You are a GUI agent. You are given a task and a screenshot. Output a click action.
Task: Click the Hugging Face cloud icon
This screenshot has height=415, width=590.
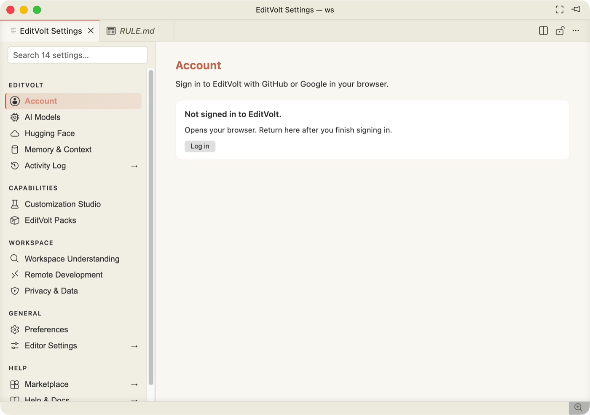(x=15, y=133)
